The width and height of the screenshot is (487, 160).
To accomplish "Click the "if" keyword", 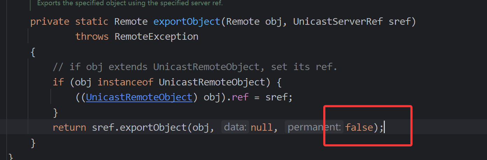I will (58, 82).
